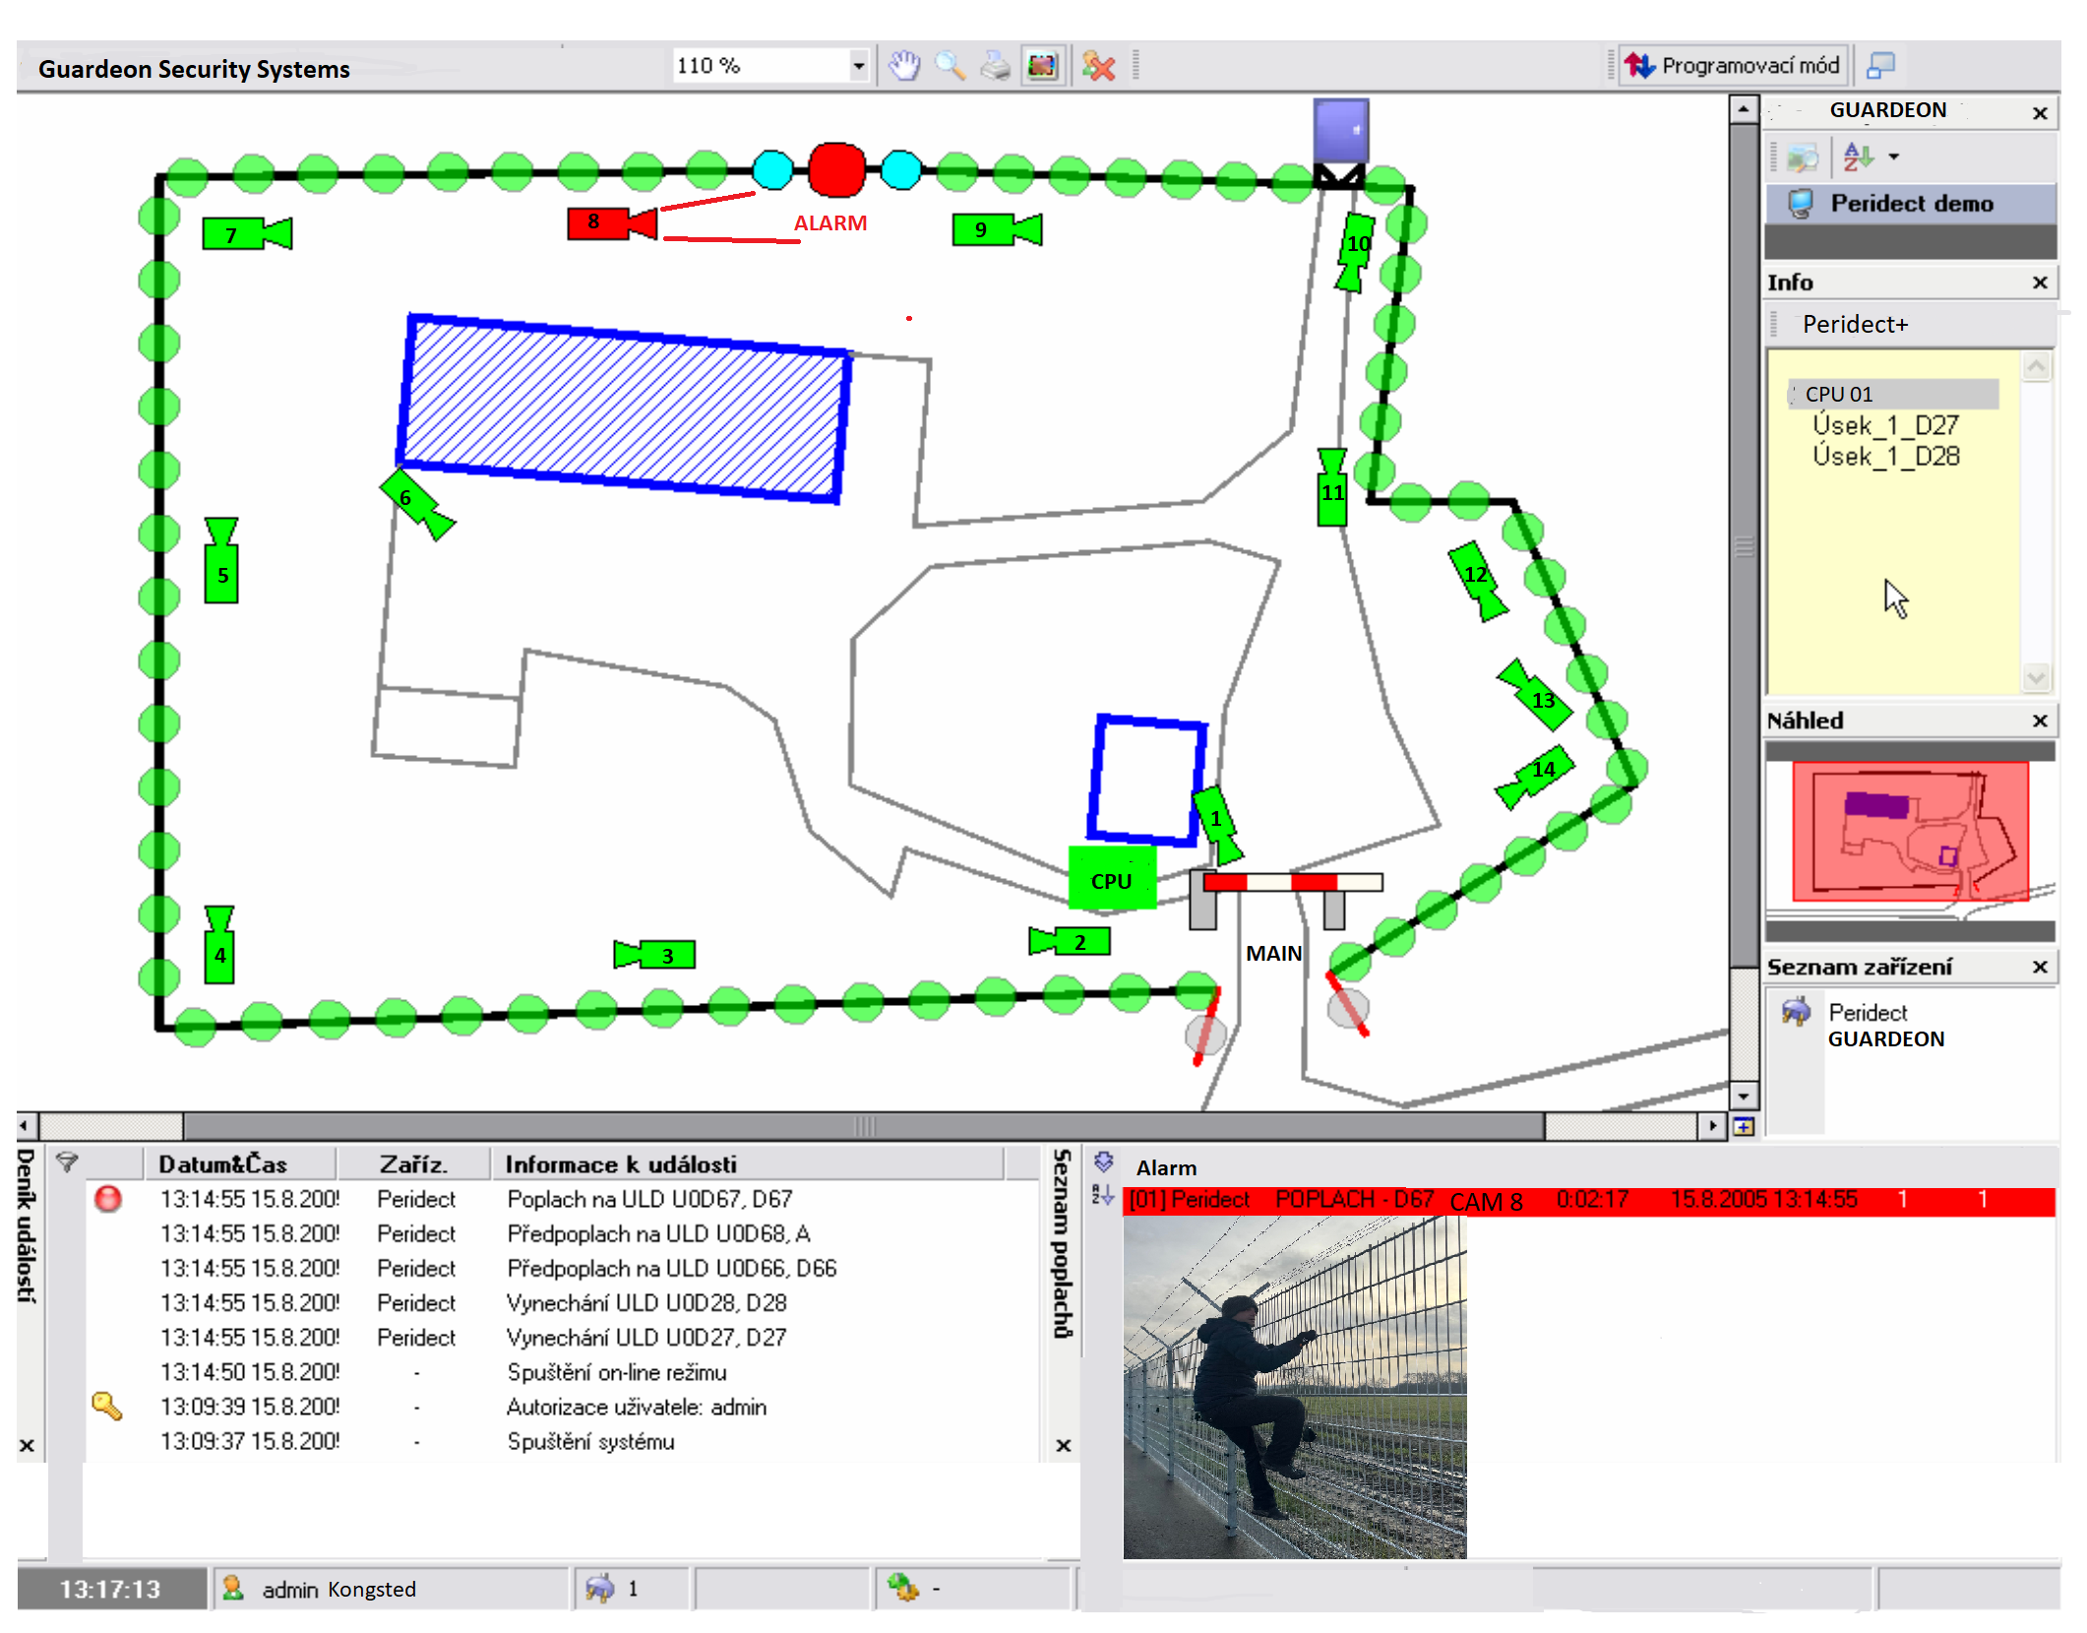Click the red alarm sensor node

[x=836, y=169]
